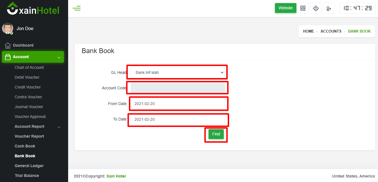
Task: Go to General Ledger in sidebar
Action: pos(29,166)
